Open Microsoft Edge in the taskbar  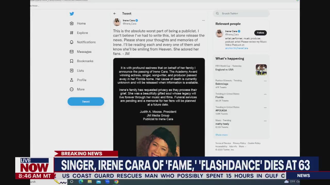pos(81,182)
